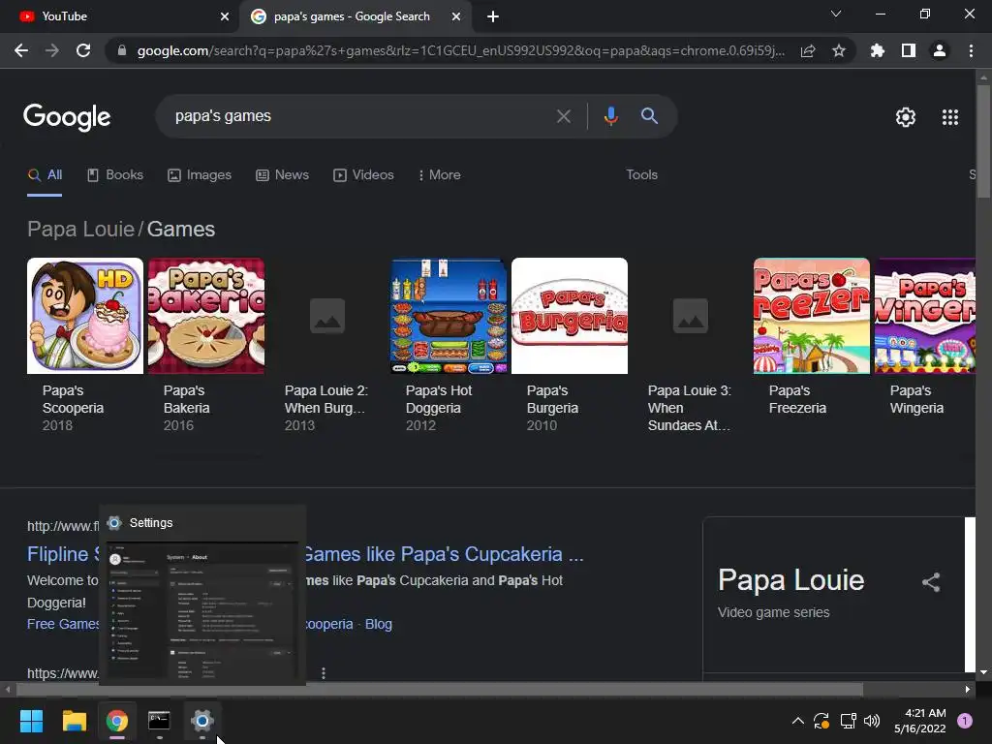
Task: Open the volume control in system tray
Action: (x=872, y=721)
